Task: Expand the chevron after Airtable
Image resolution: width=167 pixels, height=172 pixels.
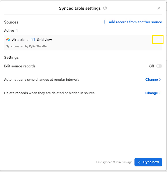Action: point(28,40)
